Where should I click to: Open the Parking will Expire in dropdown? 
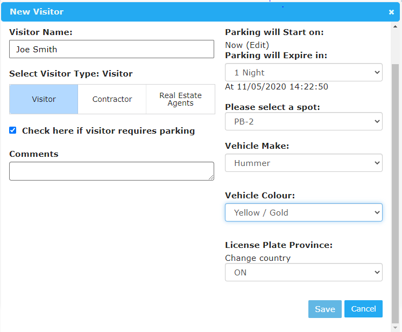click(x=304, y=72)
